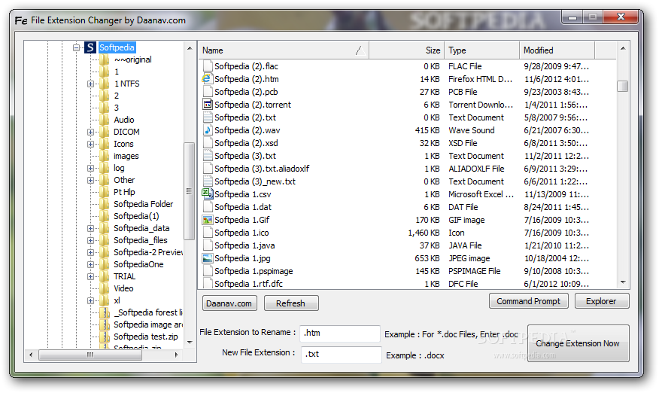659x393 pixels.
Task: Click the Softpedia (2).txt document icon
Action: coord(207,117)
